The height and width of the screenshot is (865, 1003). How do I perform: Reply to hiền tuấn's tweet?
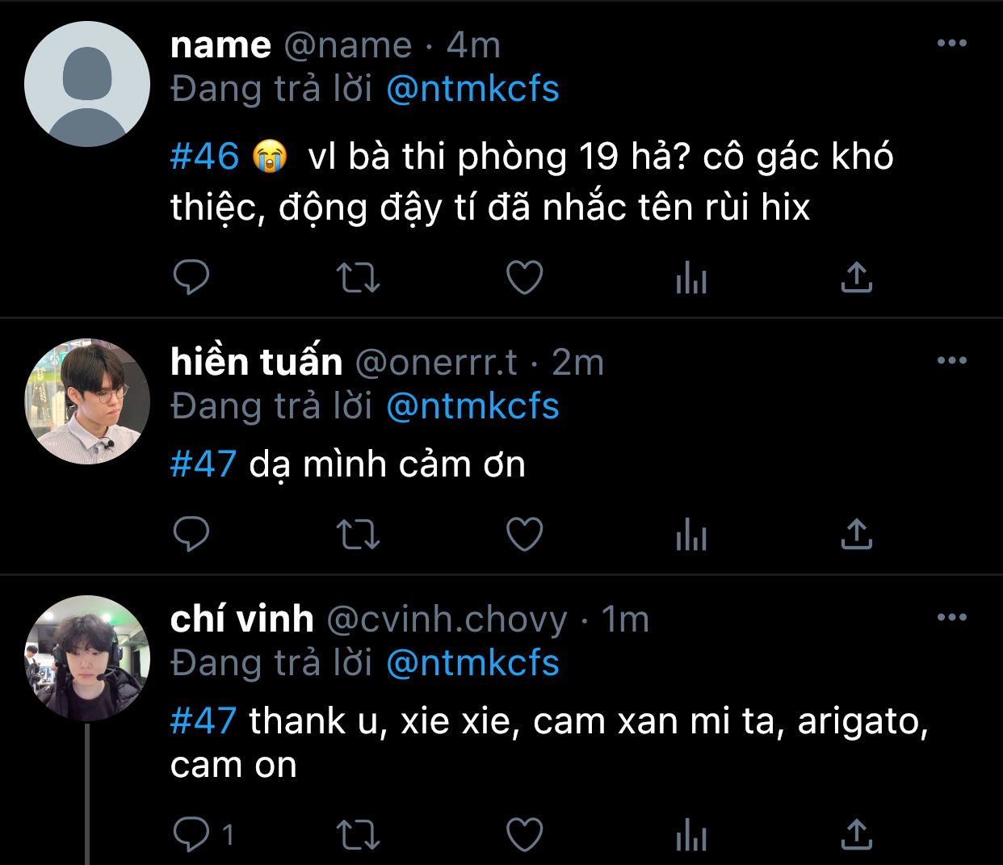191,534
